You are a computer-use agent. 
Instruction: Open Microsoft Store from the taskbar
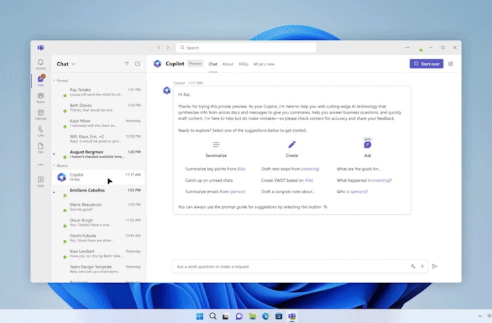278,316
